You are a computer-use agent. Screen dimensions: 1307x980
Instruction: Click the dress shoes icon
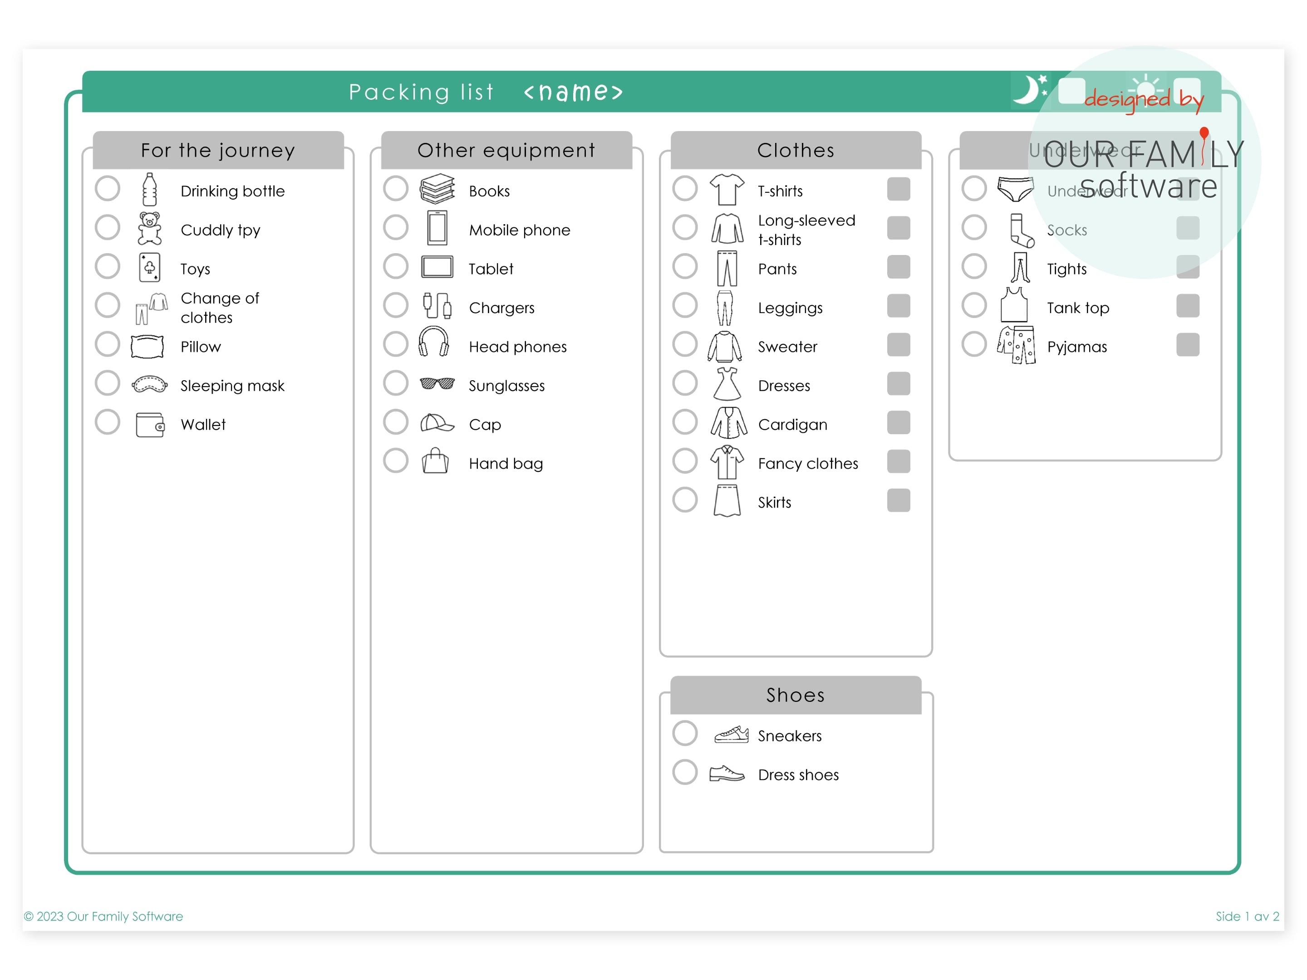(x=727, y=773)
